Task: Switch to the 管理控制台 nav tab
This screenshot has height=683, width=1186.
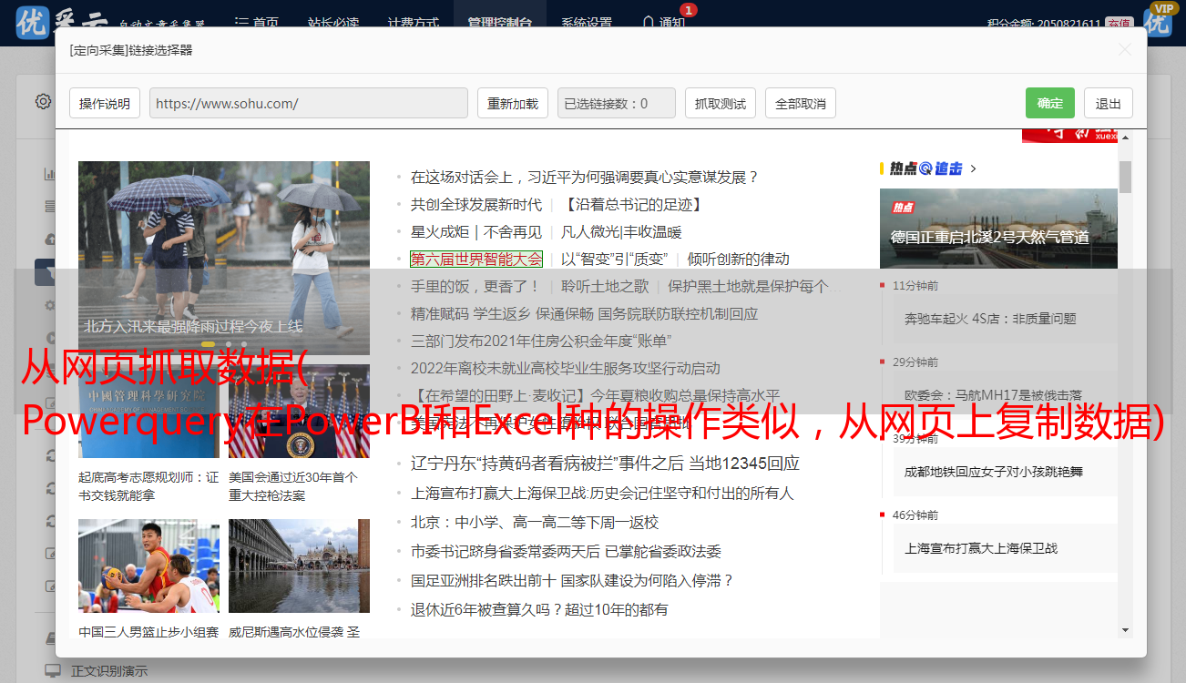Action: pyautogui.click(x=500, y=24)
